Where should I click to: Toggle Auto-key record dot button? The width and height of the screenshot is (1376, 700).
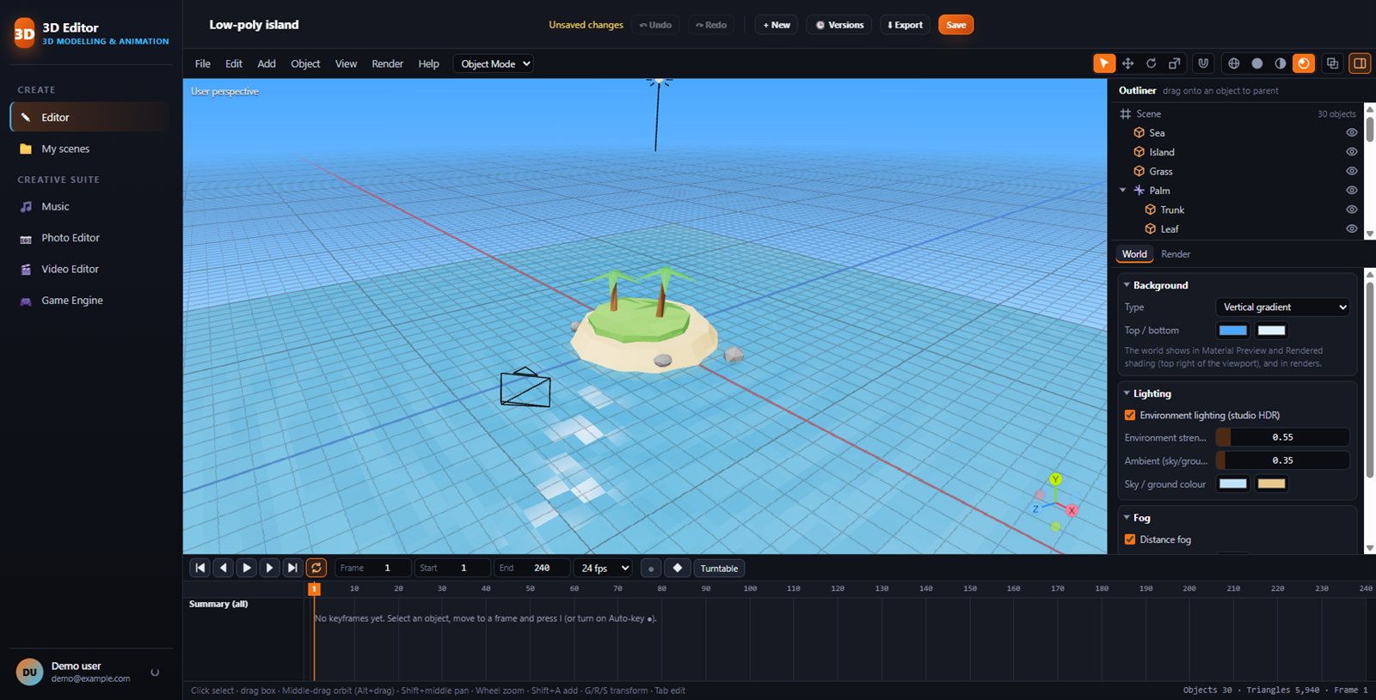click(651, 568)
